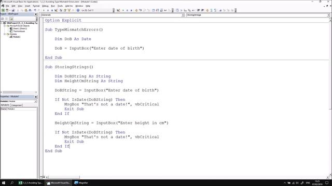Outdent the selection with the Outdent icon
Image resolution: width=332 pixels, height=186 pixels.
pyautogui.click(x=202, y=10)
